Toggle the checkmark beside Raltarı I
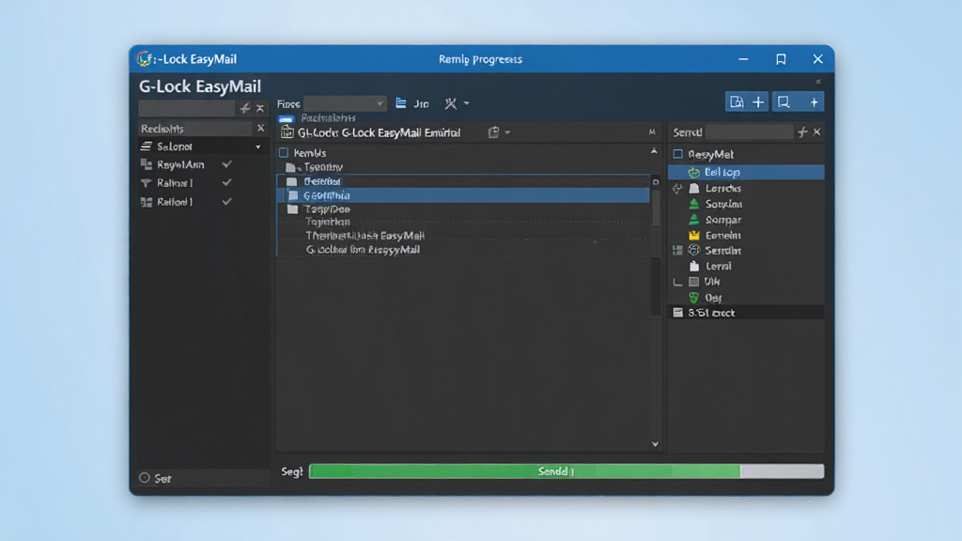962x541 pixels. point(227,183)
